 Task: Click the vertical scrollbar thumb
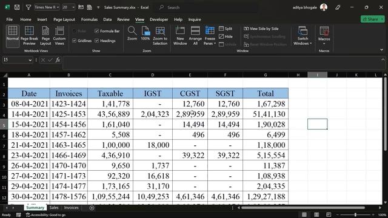[385, 114]
